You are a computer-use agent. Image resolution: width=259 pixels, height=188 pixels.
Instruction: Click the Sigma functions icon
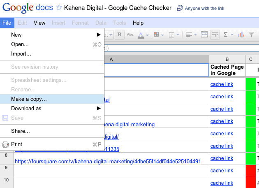[226, 35]
